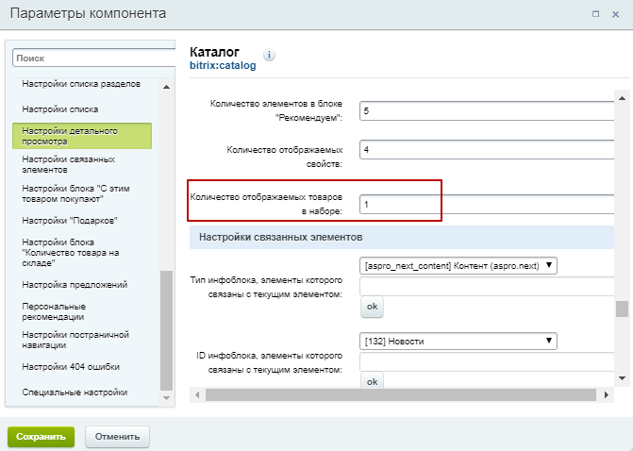The height and width of the screenshot is (451, 633).
Task: Select Настройка предложений in the sidebar
Action: pos(75,285)
